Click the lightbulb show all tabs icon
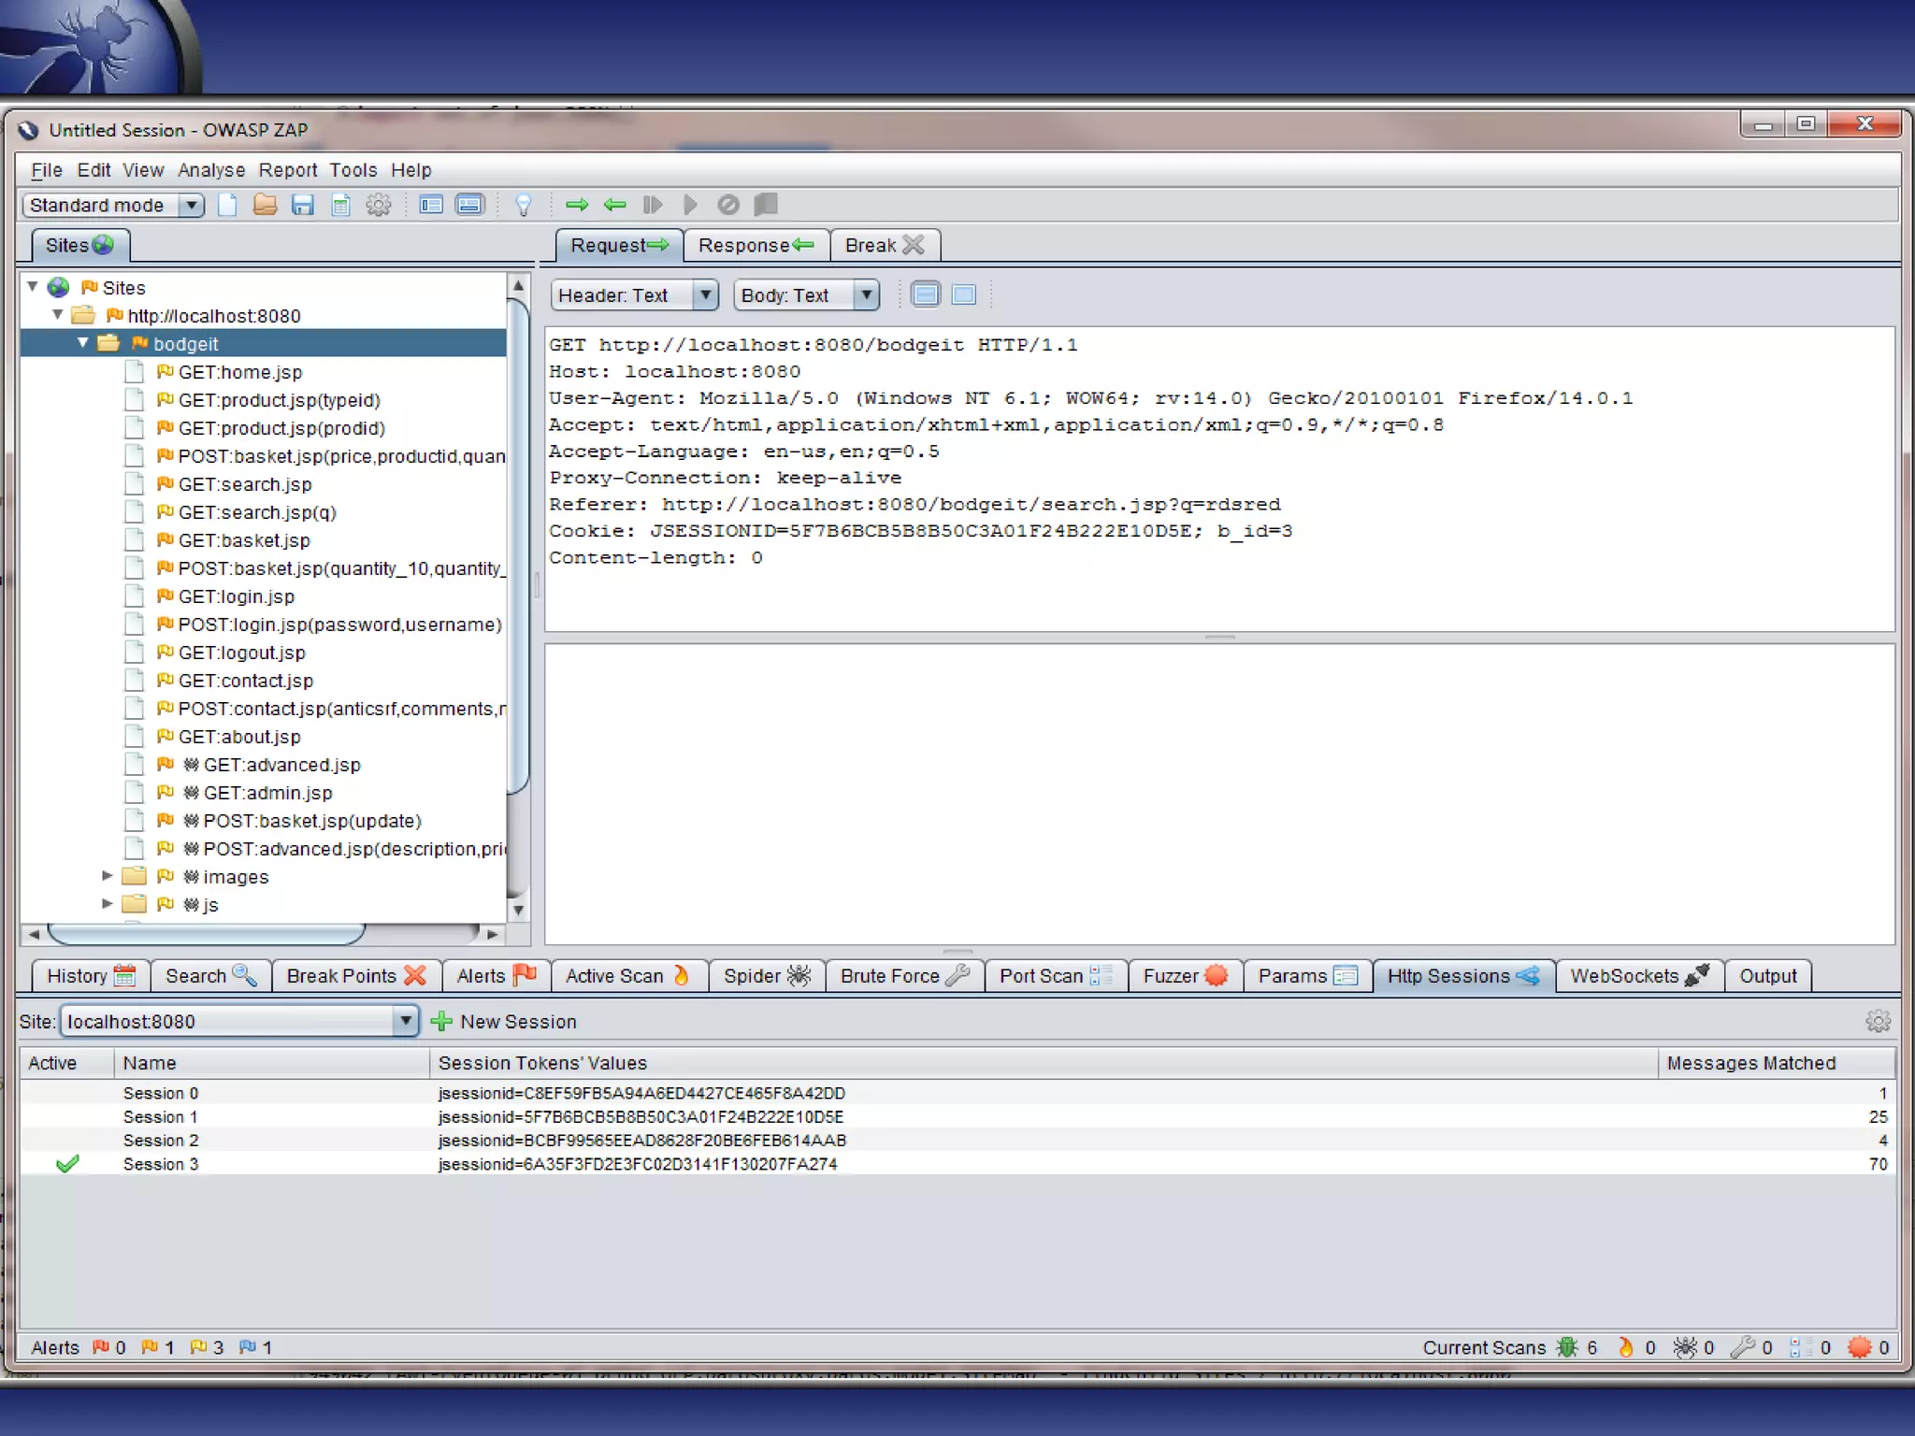 (x=524, y=205)
